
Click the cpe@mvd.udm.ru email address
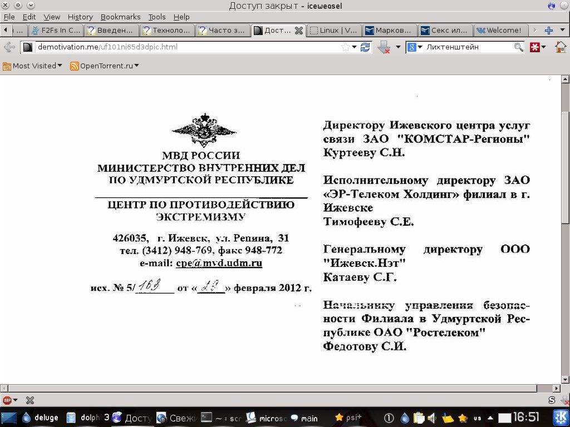click(x=219, y=263)
